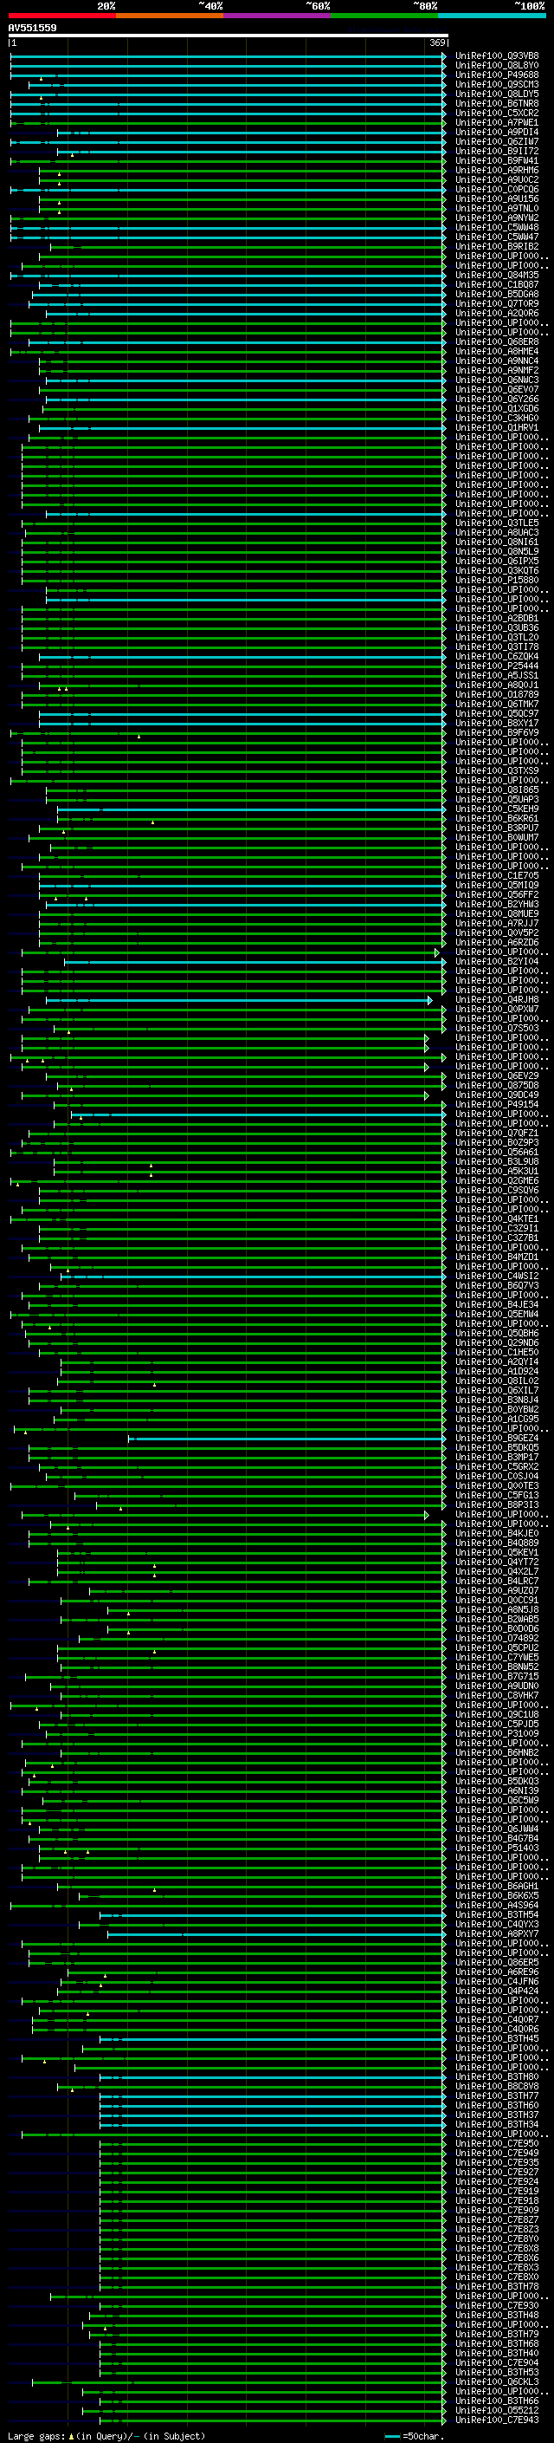Click the UniRef100_O55212 label
554x2443 pixels.
[x=497, y=2411]
